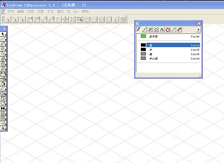Screen dimensions: 224x163
Task: Activate the zoom magnifier tool
Action: click(x=80, y=19)
